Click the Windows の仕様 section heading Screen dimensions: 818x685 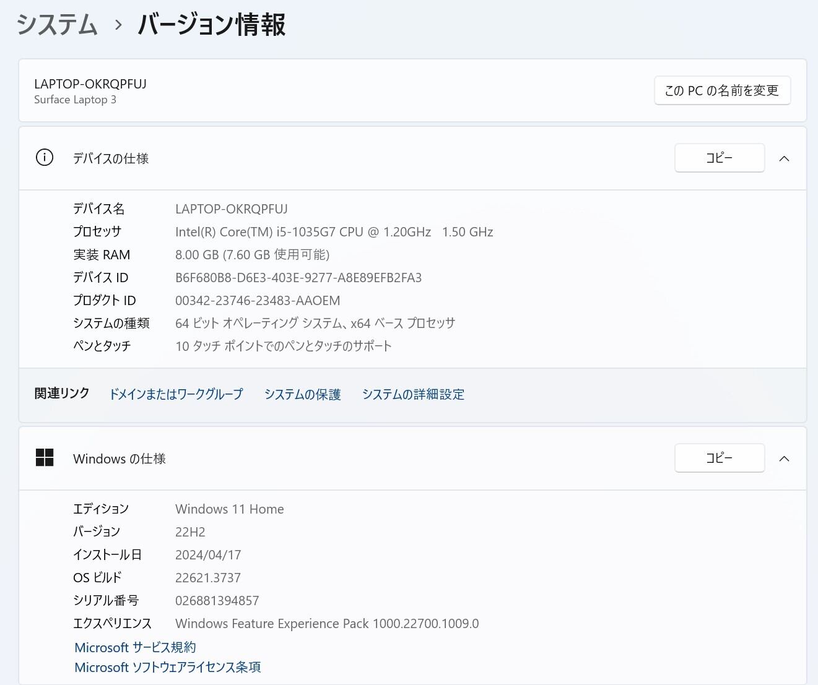pyautogui.click(x=120, y=459)
